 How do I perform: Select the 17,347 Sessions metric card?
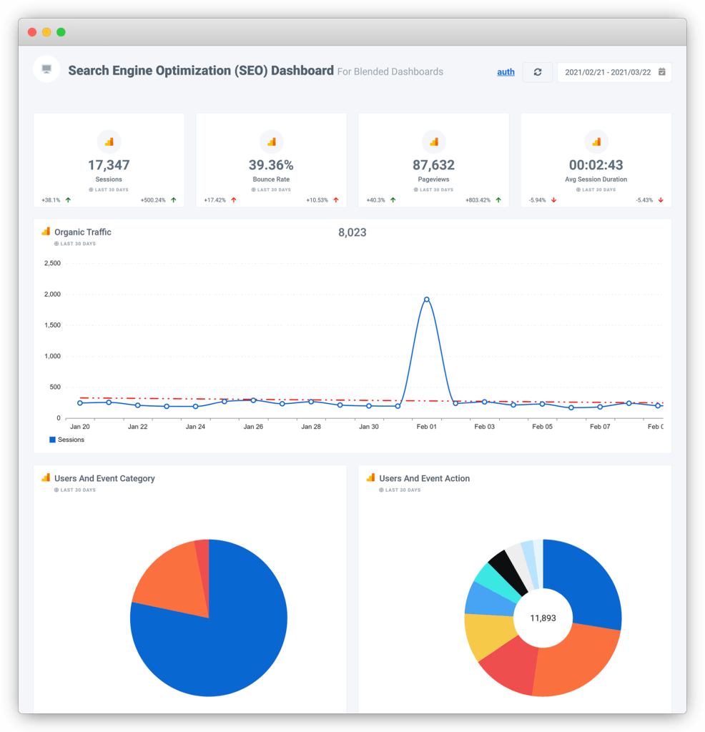click(x=109, y=166)
